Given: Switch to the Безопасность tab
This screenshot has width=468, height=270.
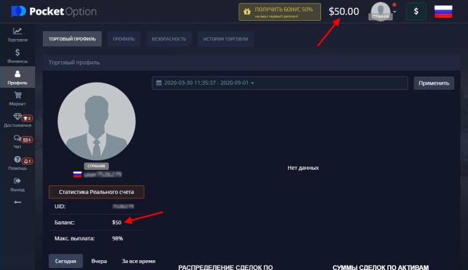Looking at the screenshot, I should [169, 39].
